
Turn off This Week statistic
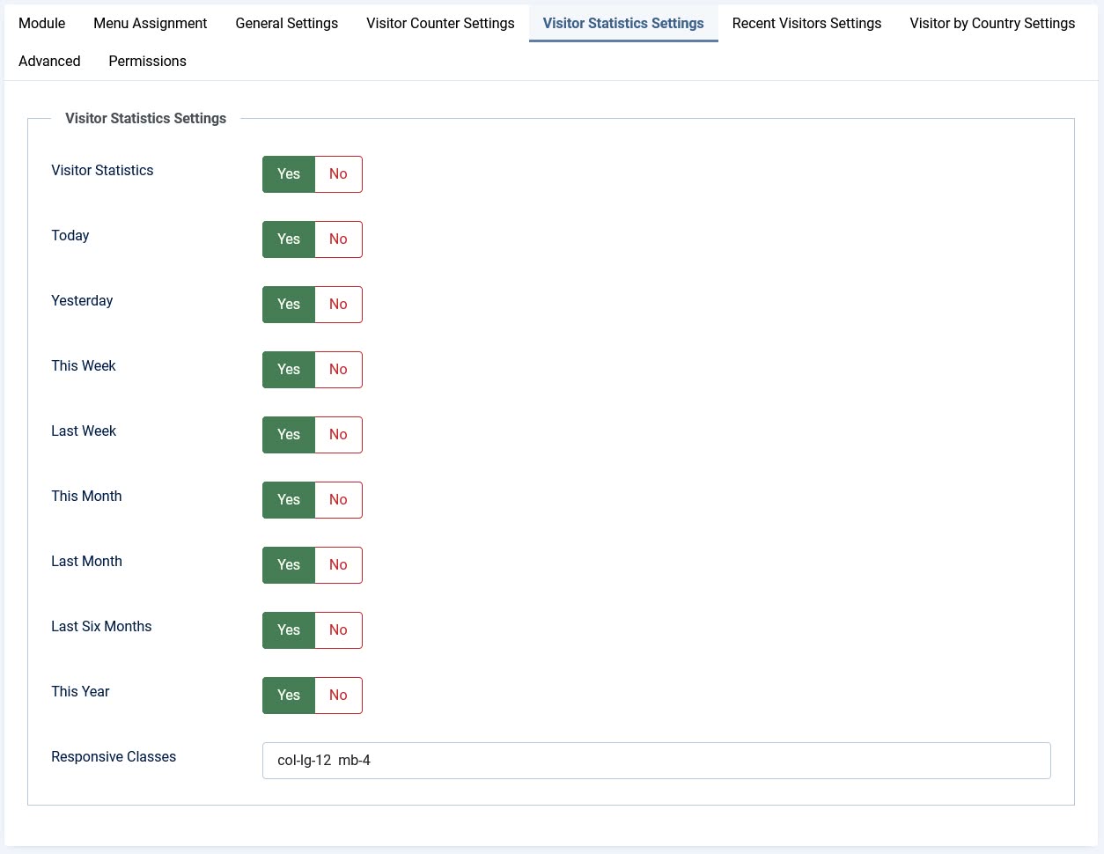(338, 370)
